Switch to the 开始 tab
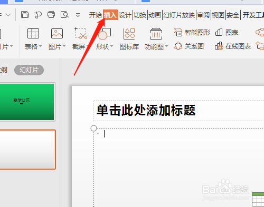The width and height of the screenshot is (264, 207). click(96, 15)
